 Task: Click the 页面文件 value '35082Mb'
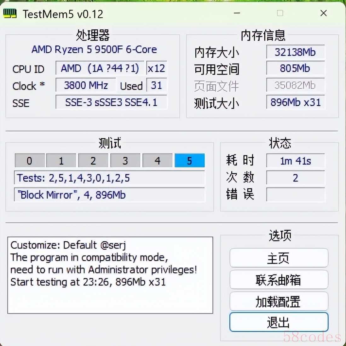(x=295, y=85)
